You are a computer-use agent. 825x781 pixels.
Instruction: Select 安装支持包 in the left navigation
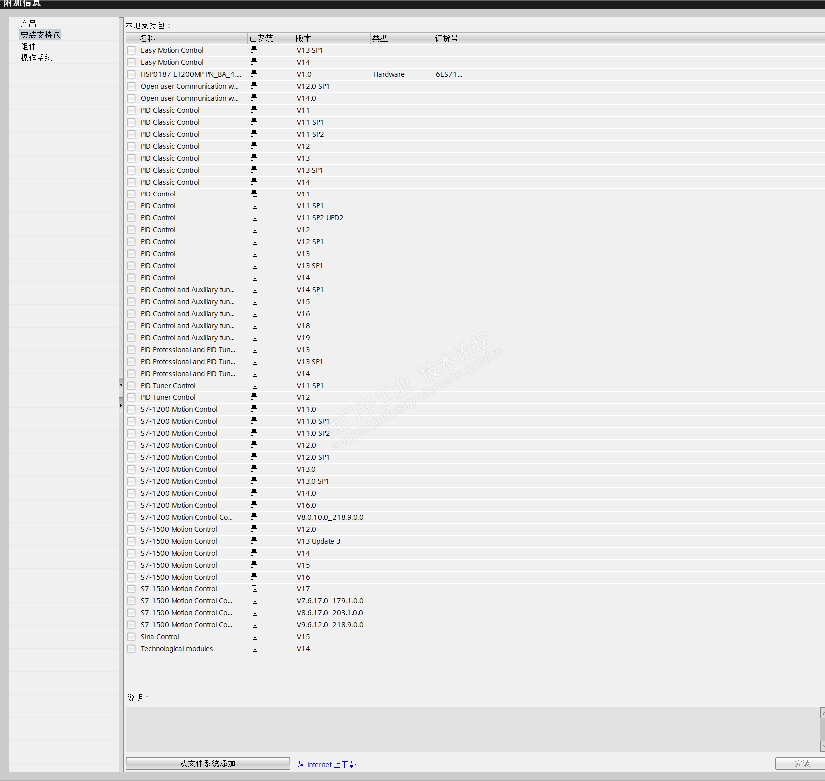[40, 35]
